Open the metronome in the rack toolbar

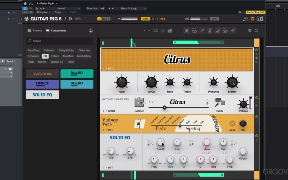(x=209, y=30)
